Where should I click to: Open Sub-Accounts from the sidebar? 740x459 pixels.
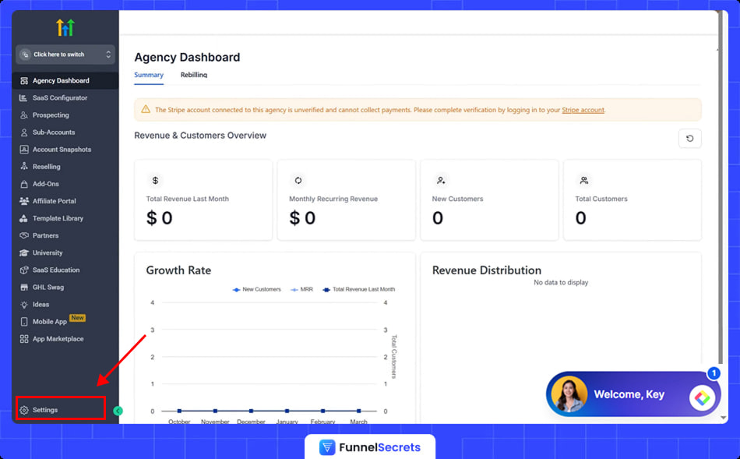pos(53,132)
